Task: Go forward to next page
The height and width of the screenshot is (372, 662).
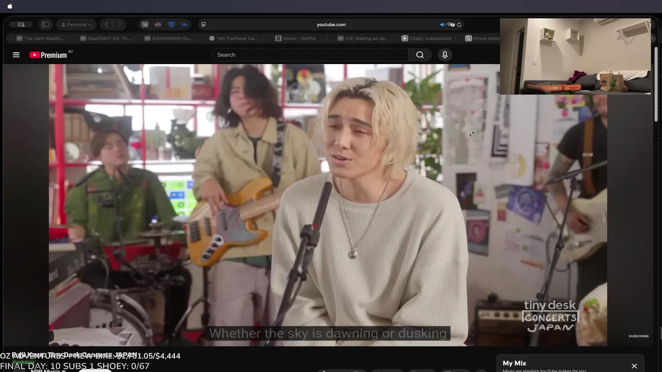Action: click(119, 24)
